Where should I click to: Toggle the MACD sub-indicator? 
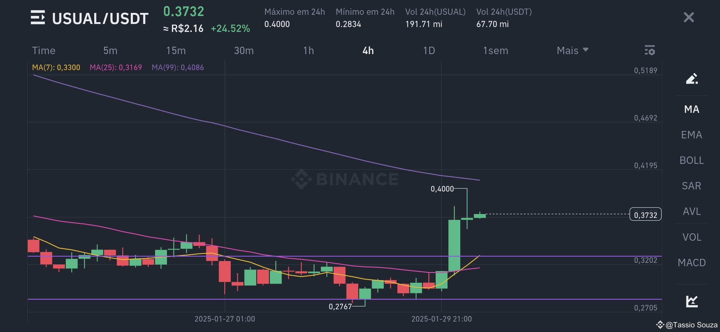(692, 263)
